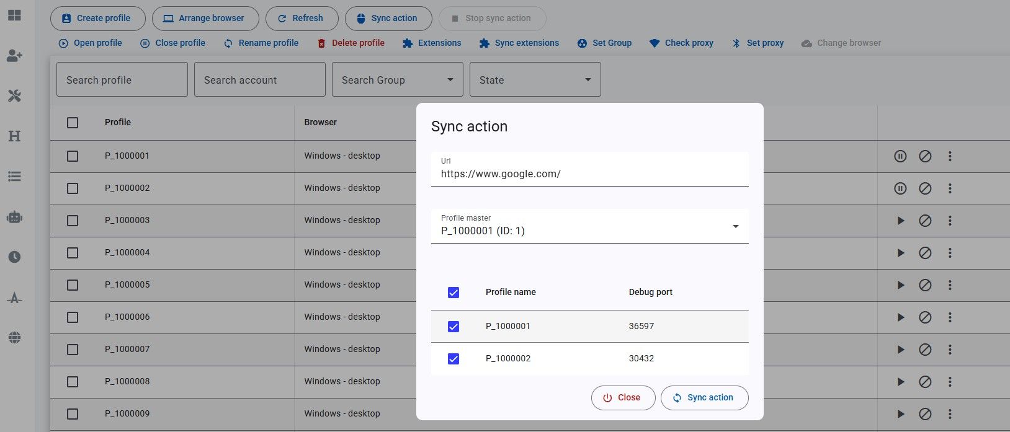Open the clock schedule icon in sidebar
This screenshot has width=1010, height=432.
coord(14,257)
